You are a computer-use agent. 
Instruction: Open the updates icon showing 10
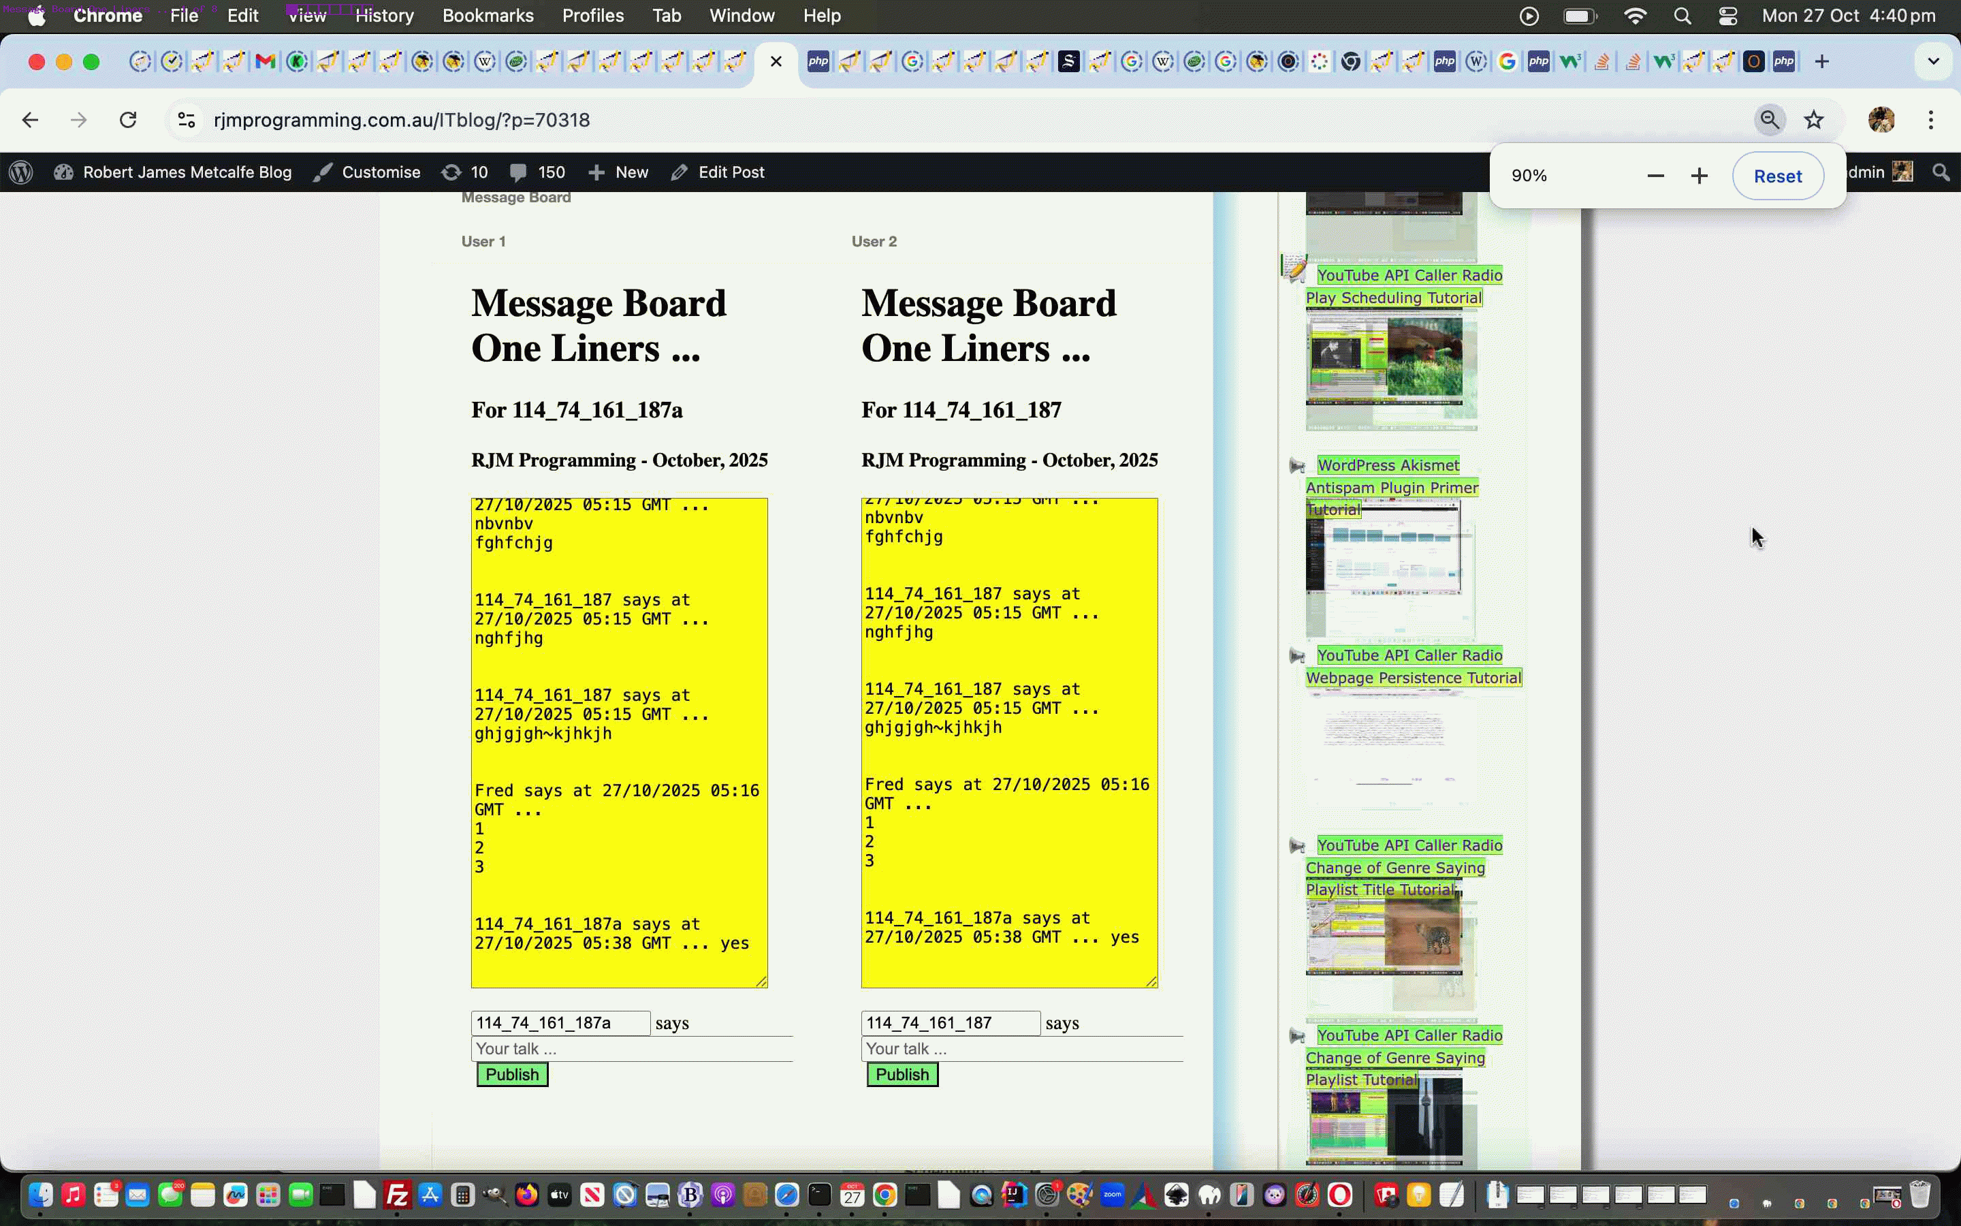464,172
